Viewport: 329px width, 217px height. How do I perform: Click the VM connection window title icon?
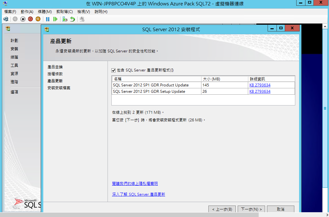coord(5,3)
